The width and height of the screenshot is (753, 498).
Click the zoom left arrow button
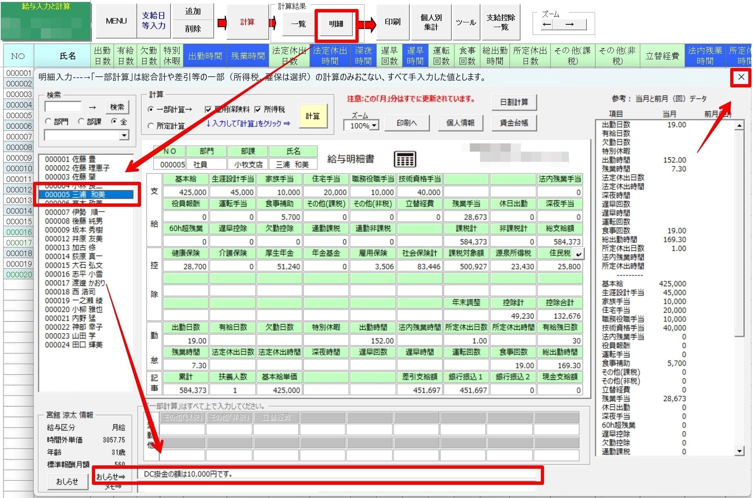click(547, 24)
